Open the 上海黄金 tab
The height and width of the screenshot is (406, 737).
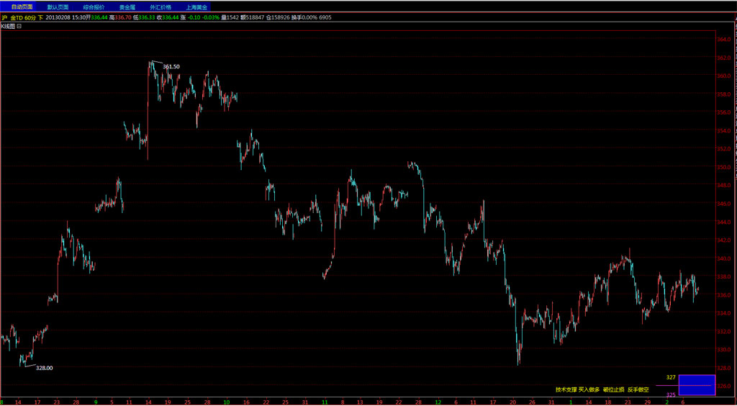click(x=196, y=6)
